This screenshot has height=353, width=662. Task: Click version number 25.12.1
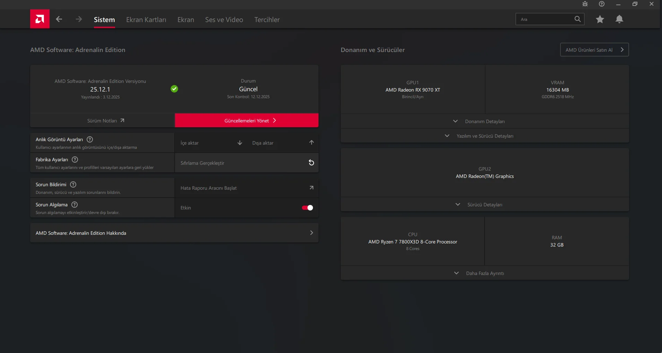[100, 89]
